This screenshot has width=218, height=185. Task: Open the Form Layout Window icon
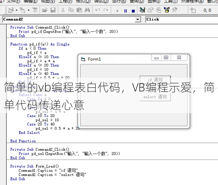click(158, 10)
